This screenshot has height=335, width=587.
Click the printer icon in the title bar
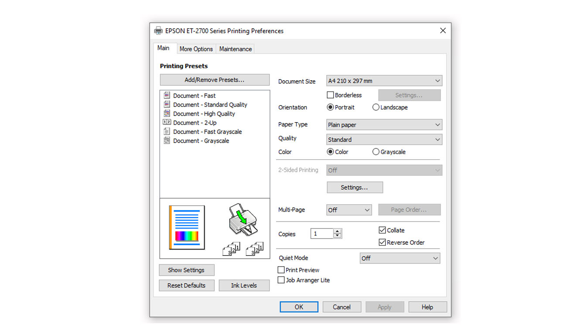tap(158, 31)
